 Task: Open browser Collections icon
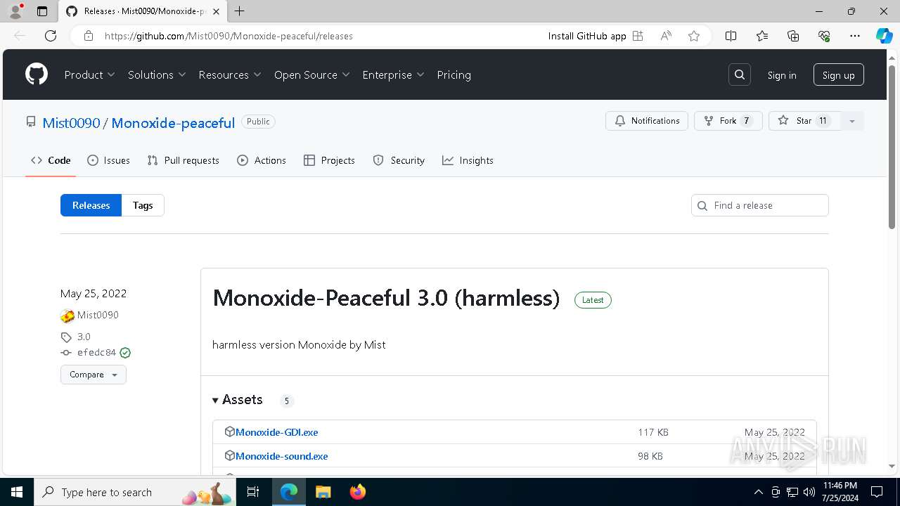793,36
